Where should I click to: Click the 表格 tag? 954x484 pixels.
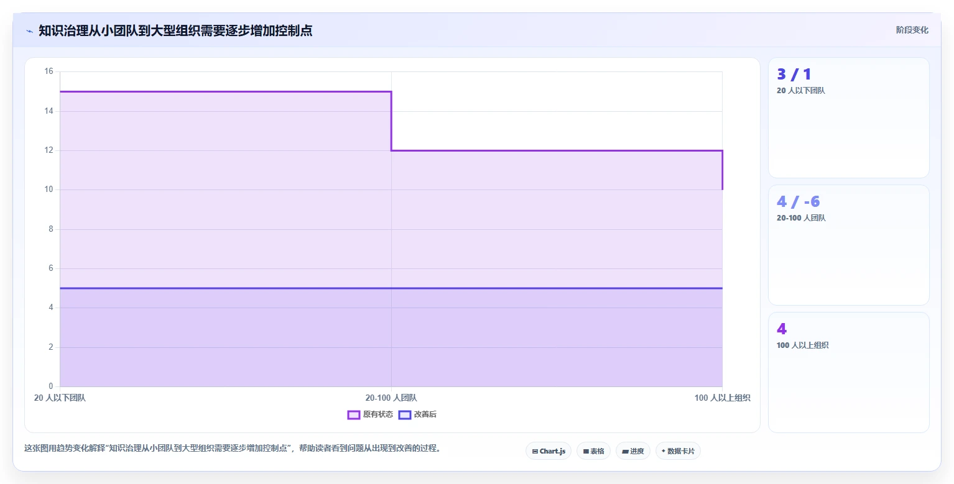[x=593, y=451]
